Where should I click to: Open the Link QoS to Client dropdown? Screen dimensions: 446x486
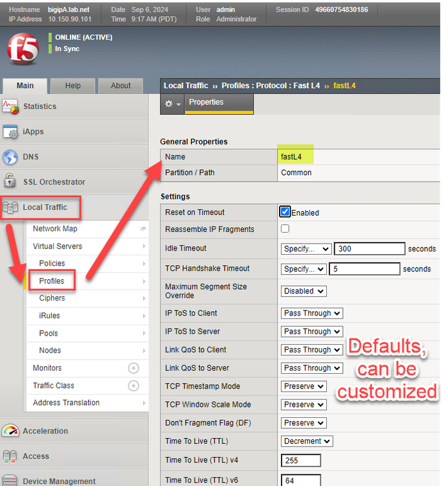point(311,350)
